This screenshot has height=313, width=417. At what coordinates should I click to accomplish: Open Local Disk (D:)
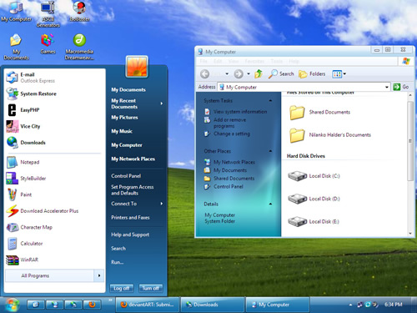coord(314,199)
